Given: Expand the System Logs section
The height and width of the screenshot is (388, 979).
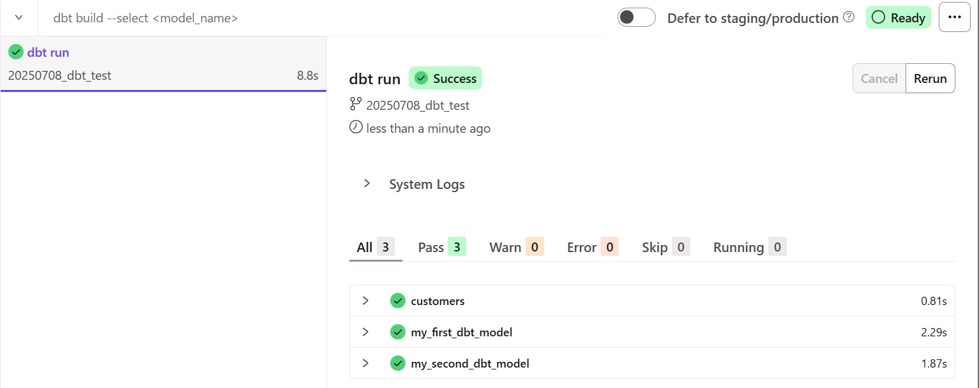Looking at the screenshot, I should point(367,184).
